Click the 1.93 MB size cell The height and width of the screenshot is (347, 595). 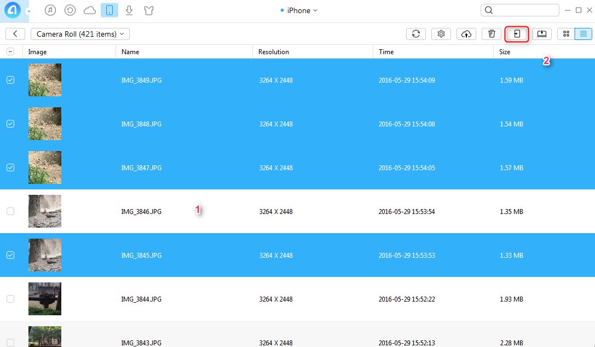pyautogui.click(x=511, y=299)
